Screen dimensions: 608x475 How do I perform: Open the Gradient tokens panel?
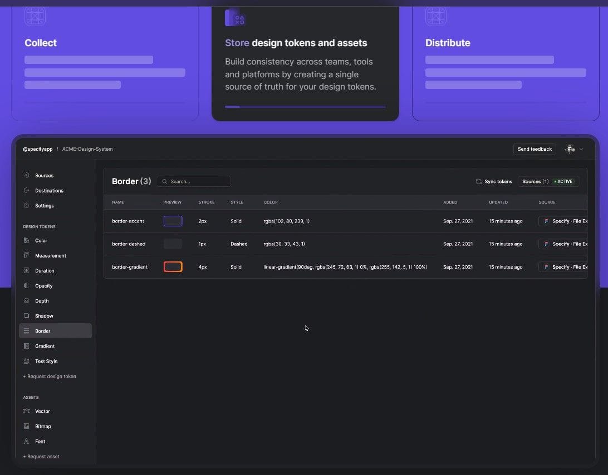click(26, 346)
